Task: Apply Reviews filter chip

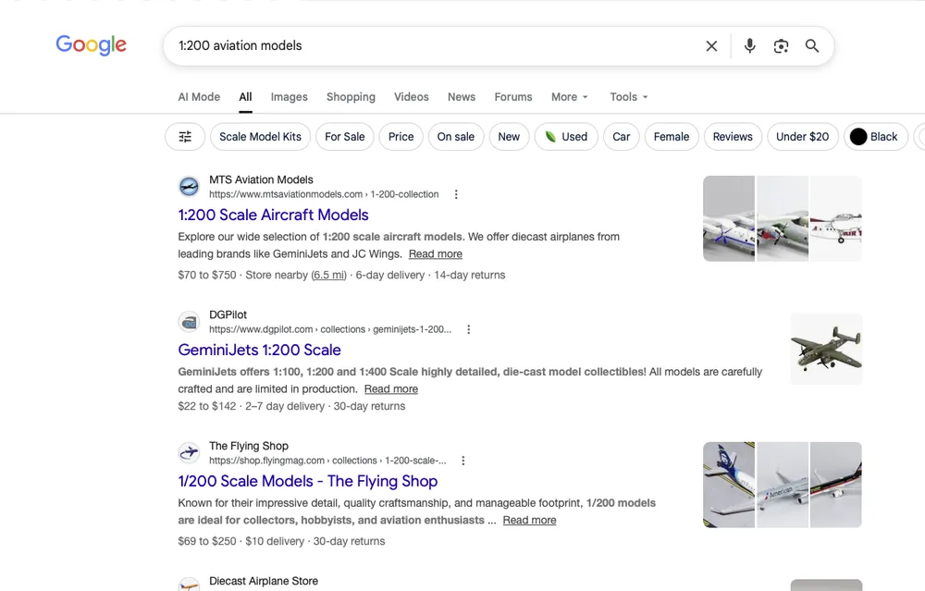Action: tap(733, 137)
